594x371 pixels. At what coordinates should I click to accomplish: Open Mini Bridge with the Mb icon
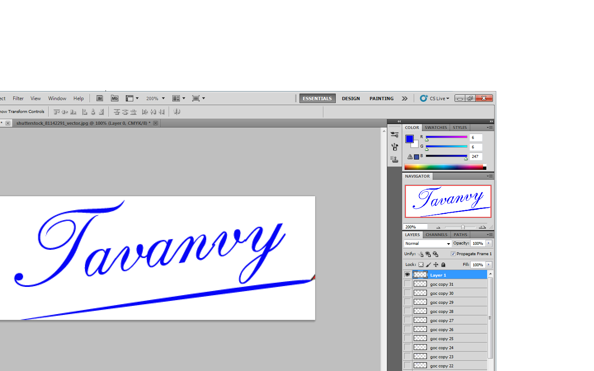point(115,99)
